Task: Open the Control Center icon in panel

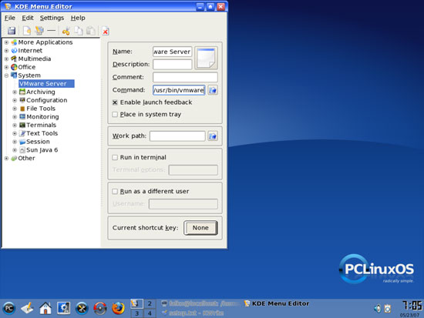Action: coord(64,308)
